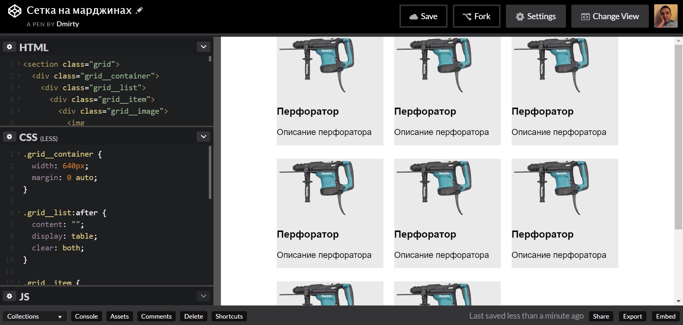Fork this pen
683x325 pixels.
point(476,16)
